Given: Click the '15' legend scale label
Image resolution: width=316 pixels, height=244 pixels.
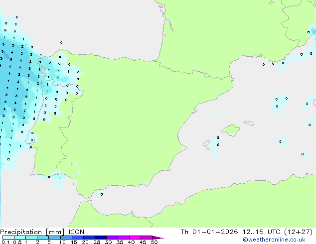Looking at the screenshot, I should click(74, 242).
